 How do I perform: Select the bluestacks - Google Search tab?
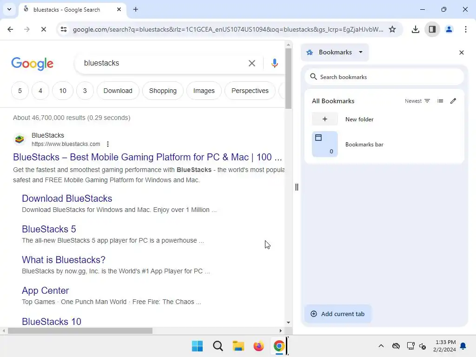tap(72, 10)
